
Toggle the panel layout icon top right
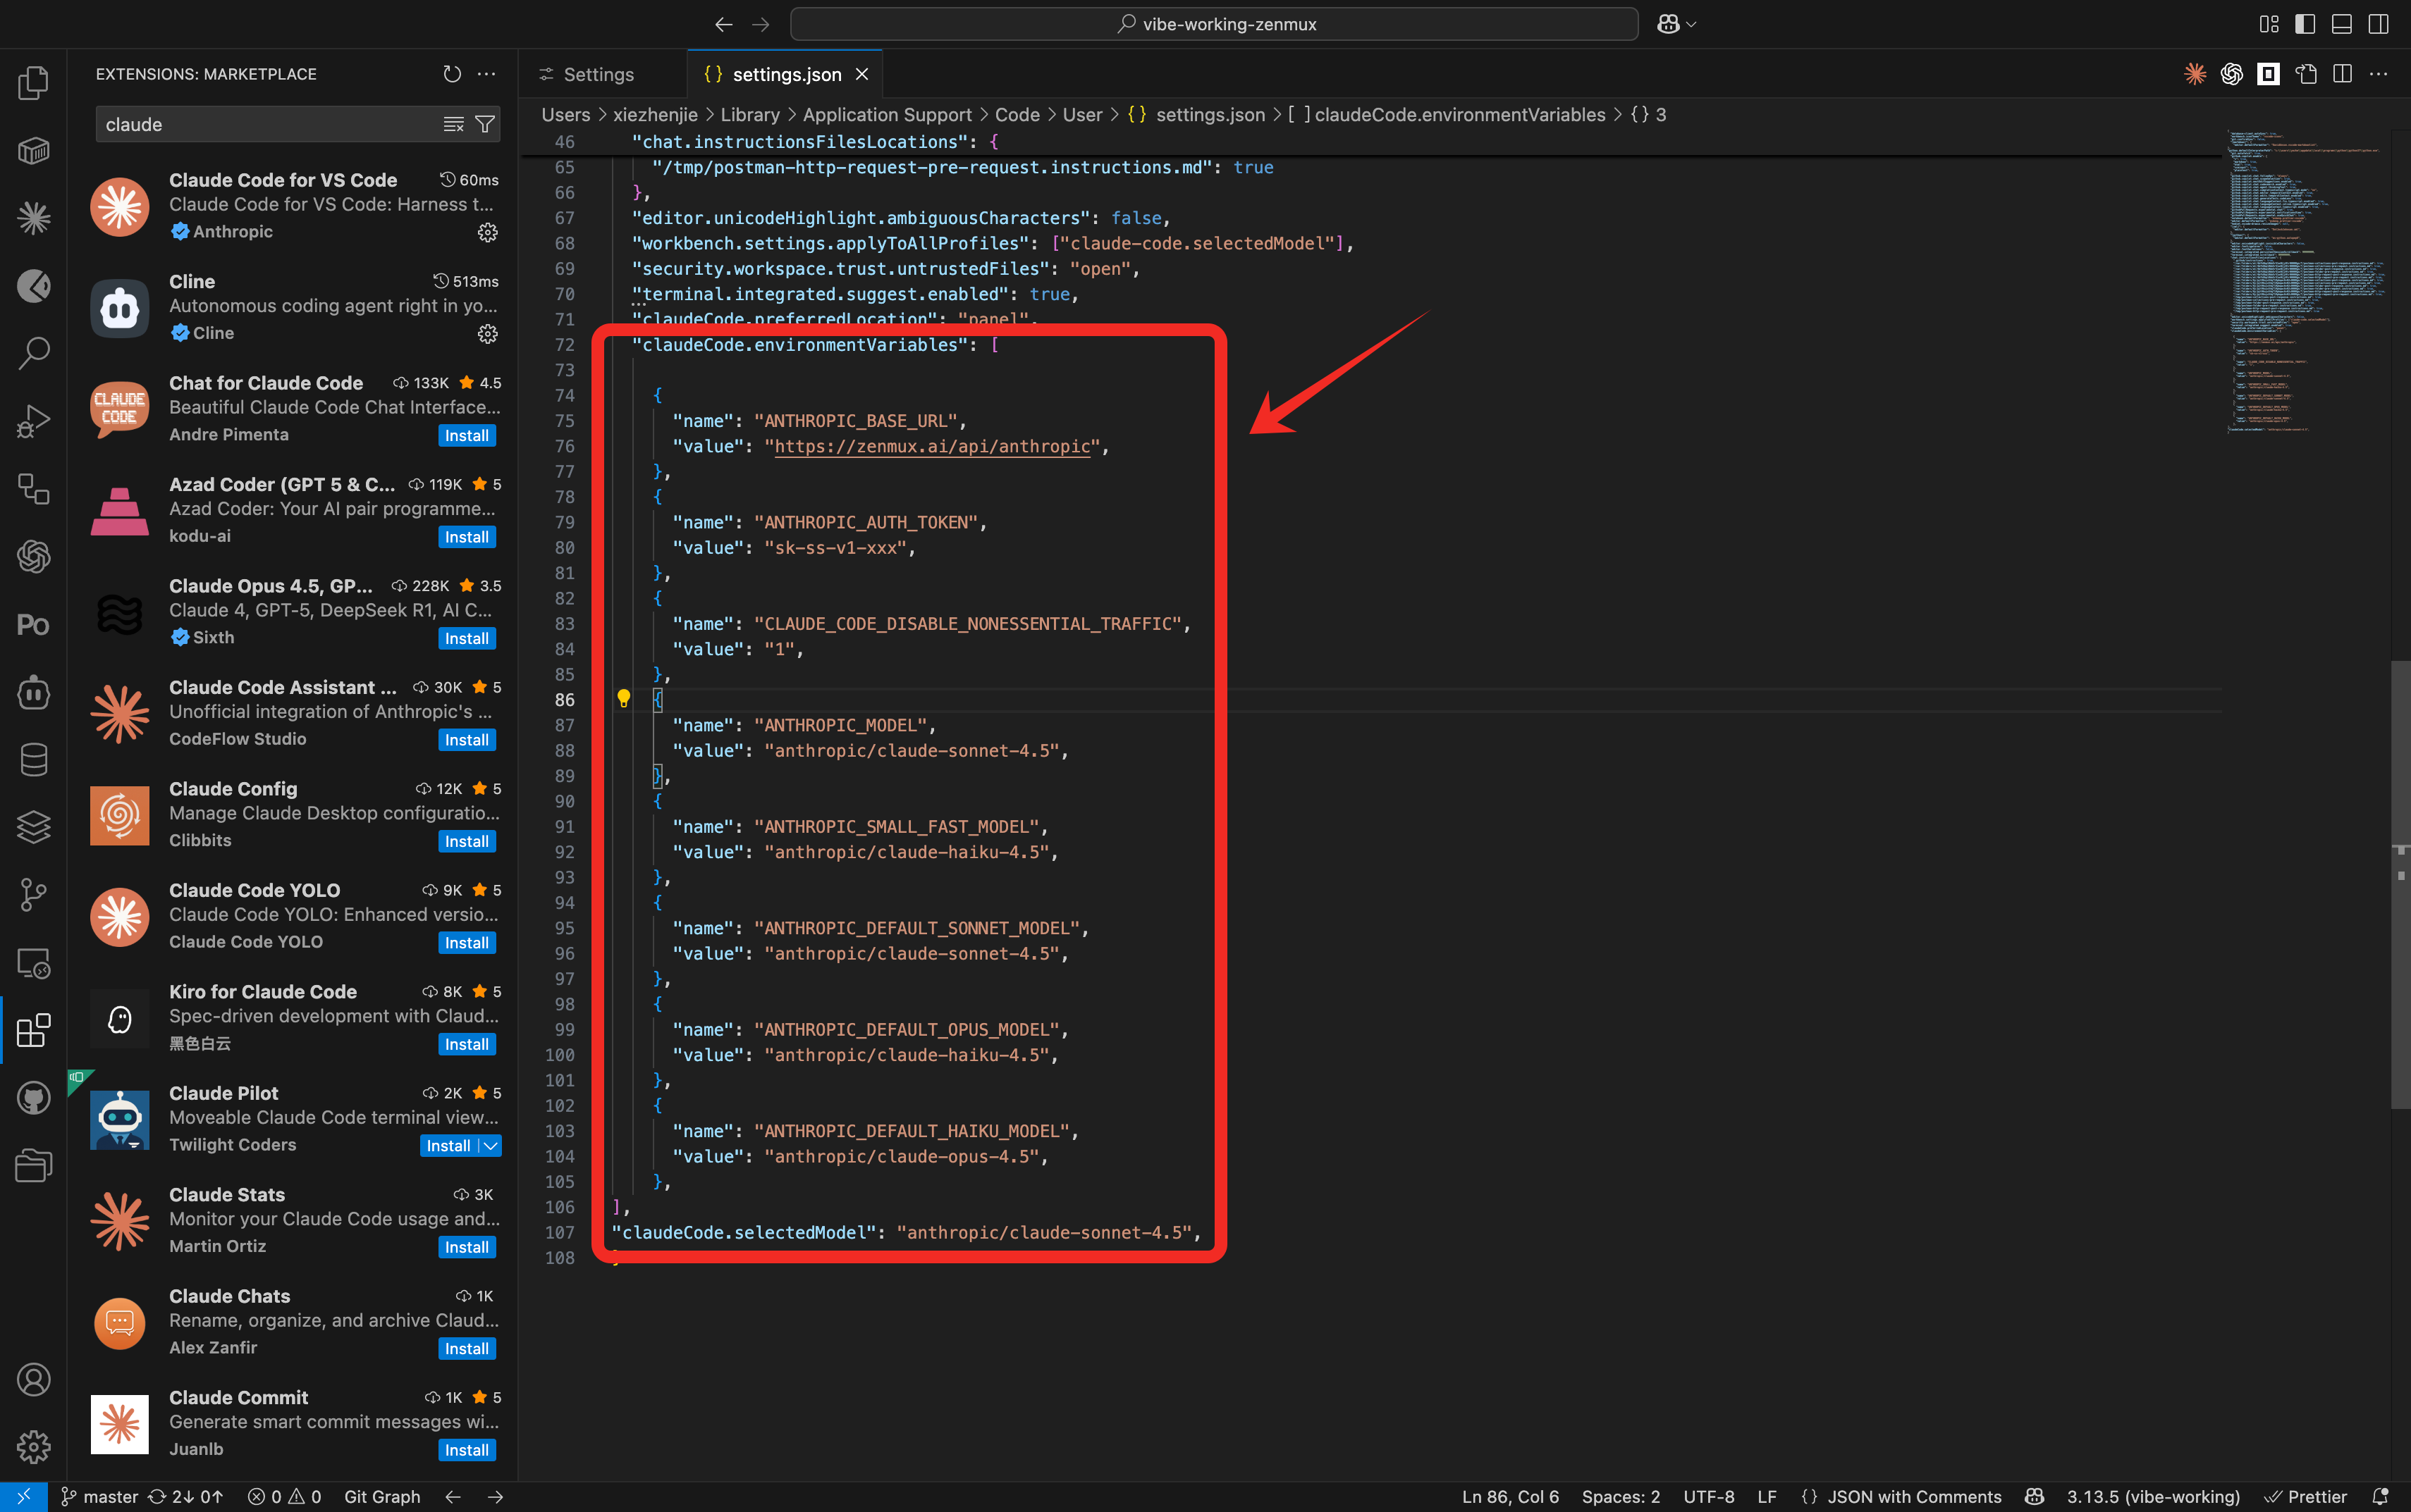(2341, 23)
